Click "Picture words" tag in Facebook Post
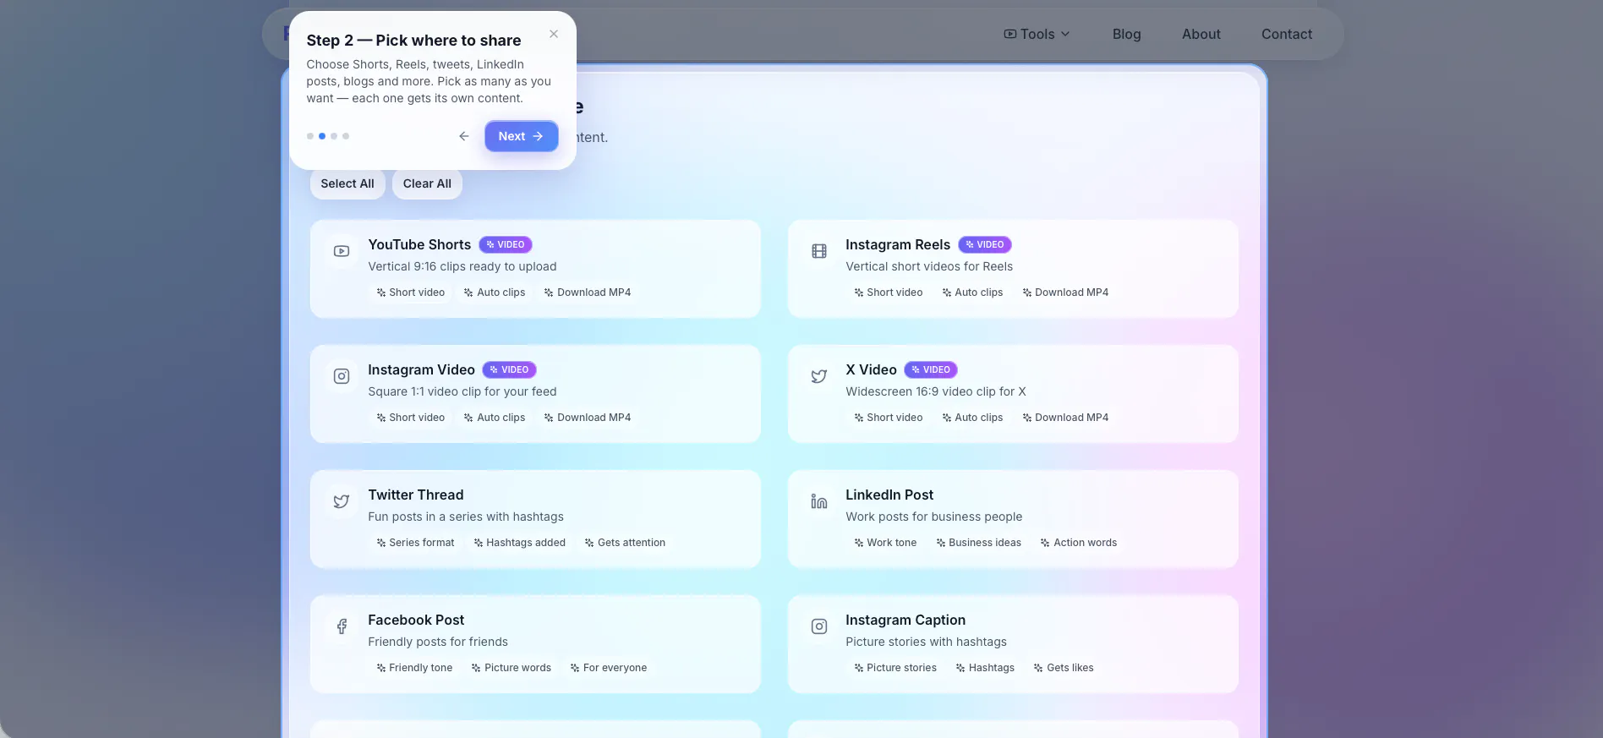Image resolution: width=1603 pixels, height=738 pixels. (512, 668)
